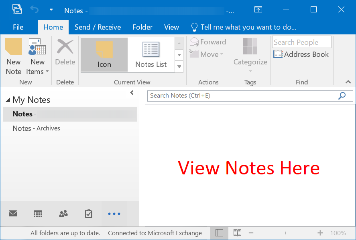The image size is (356, 240).
Task: Open the Send / Receive tab
Action: pos(98,27)
